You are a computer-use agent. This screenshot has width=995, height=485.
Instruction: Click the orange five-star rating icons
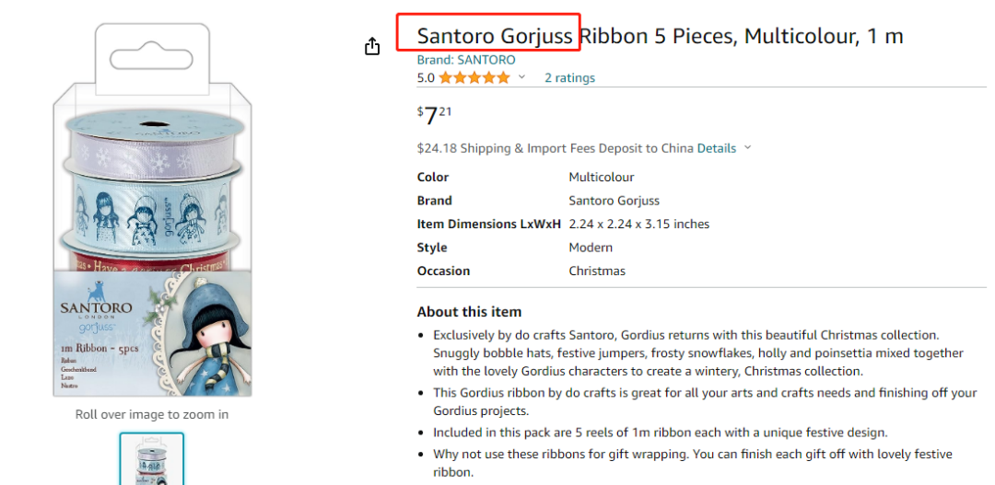[474, 78]
